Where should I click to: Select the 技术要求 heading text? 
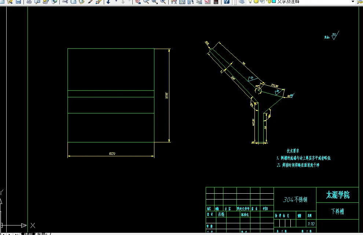(293, 151)
